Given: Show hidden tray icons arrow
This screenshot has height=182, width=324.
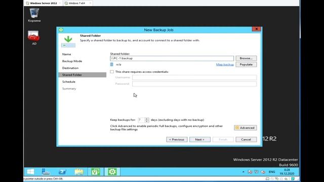Looking at the screenshot, I should coord(243,172).
